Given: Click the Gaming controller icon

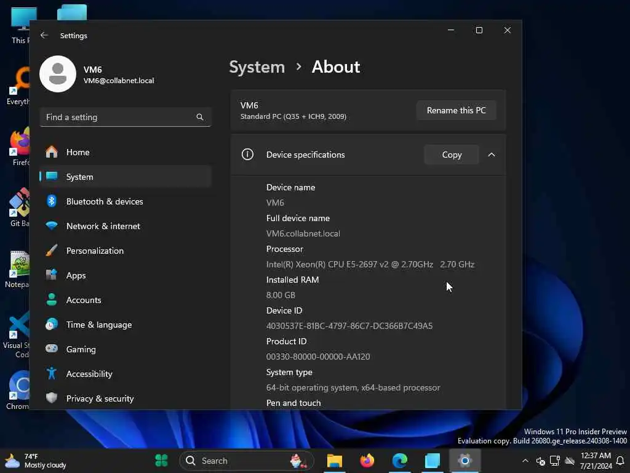Looking at the screenshot, I should click(x=52, y=349).
